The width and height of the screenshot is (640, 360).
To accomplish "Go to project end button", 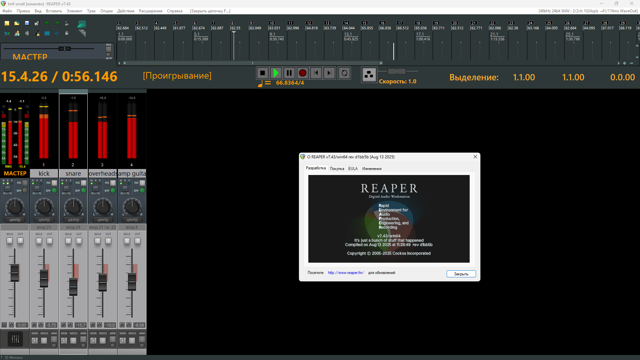I will click(329, 73).
